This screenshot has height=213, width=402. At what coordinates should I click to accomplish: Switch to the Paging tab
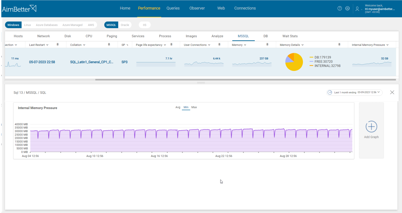[x=112, y=36]
